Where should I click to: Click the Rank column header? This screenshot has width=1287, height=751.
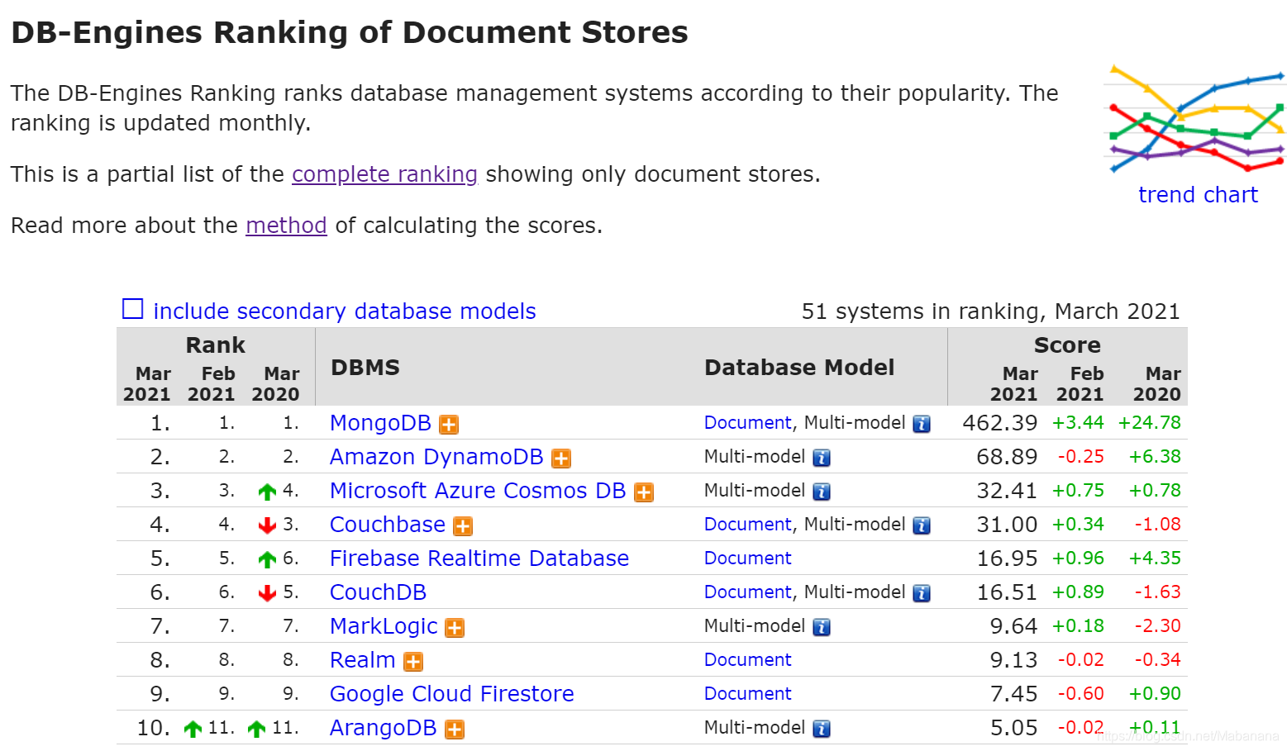[x=215, y=345]
